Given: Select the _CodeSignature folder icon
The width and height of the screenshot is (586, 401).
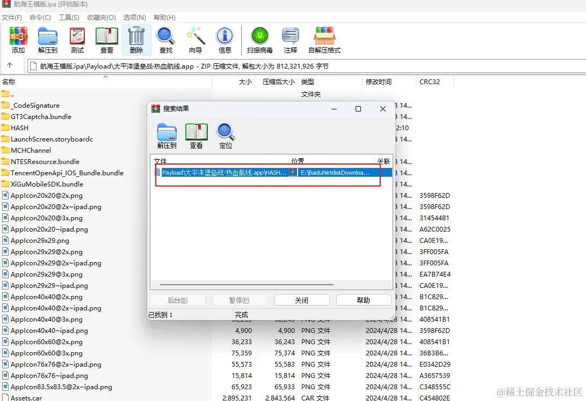Looking at the screenshot, I should coord(5,105).
